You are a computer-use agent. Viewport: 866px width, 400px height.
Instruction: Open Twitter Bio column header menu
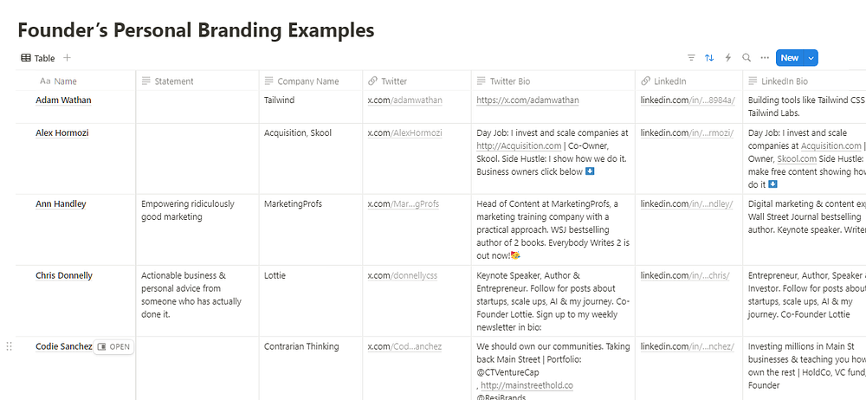[x=510, y=81]
